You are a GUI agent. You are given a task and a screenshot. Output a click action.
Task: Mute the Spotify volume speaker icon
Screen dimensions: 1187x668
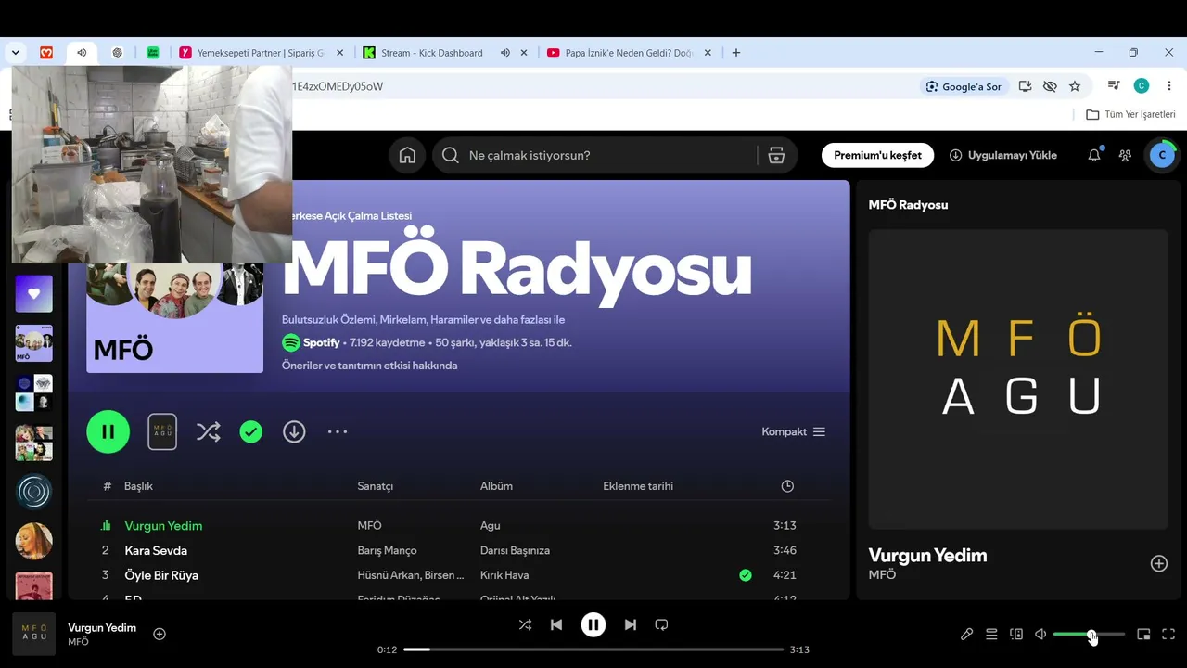point(1040,634)
